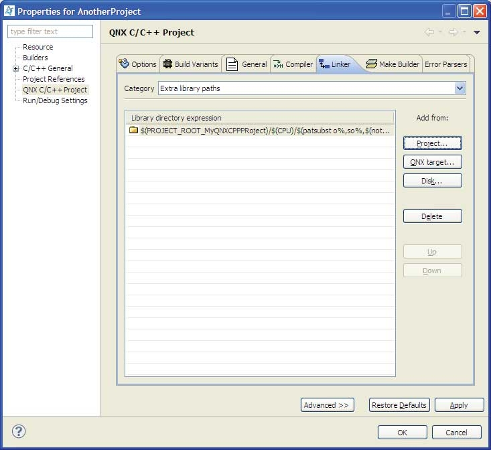Viewport: 491px width, 450px height.
Task: Click the back navigation arrow icon
Action: tap(429, 32)
